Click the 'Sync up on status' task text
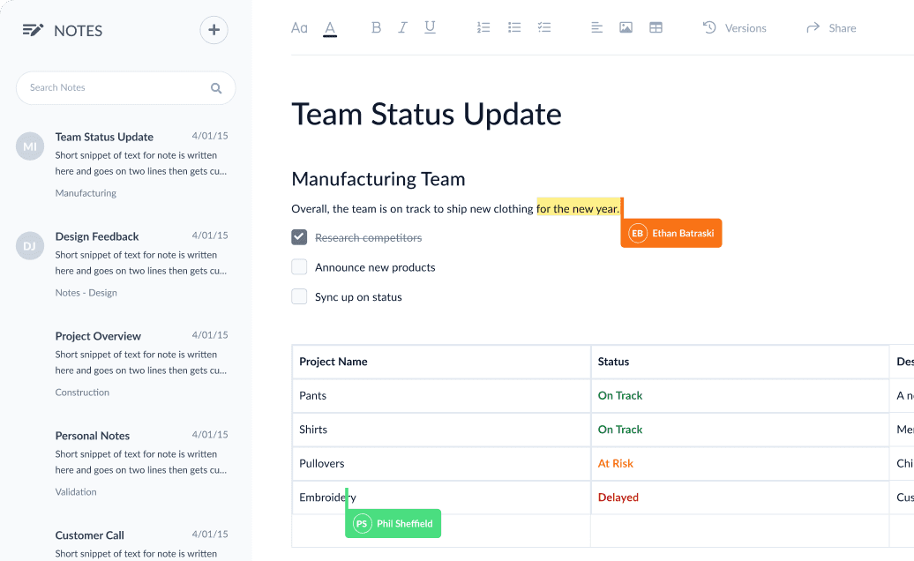Viewport: 914px width, 561px height. click(x=358, y=297)
